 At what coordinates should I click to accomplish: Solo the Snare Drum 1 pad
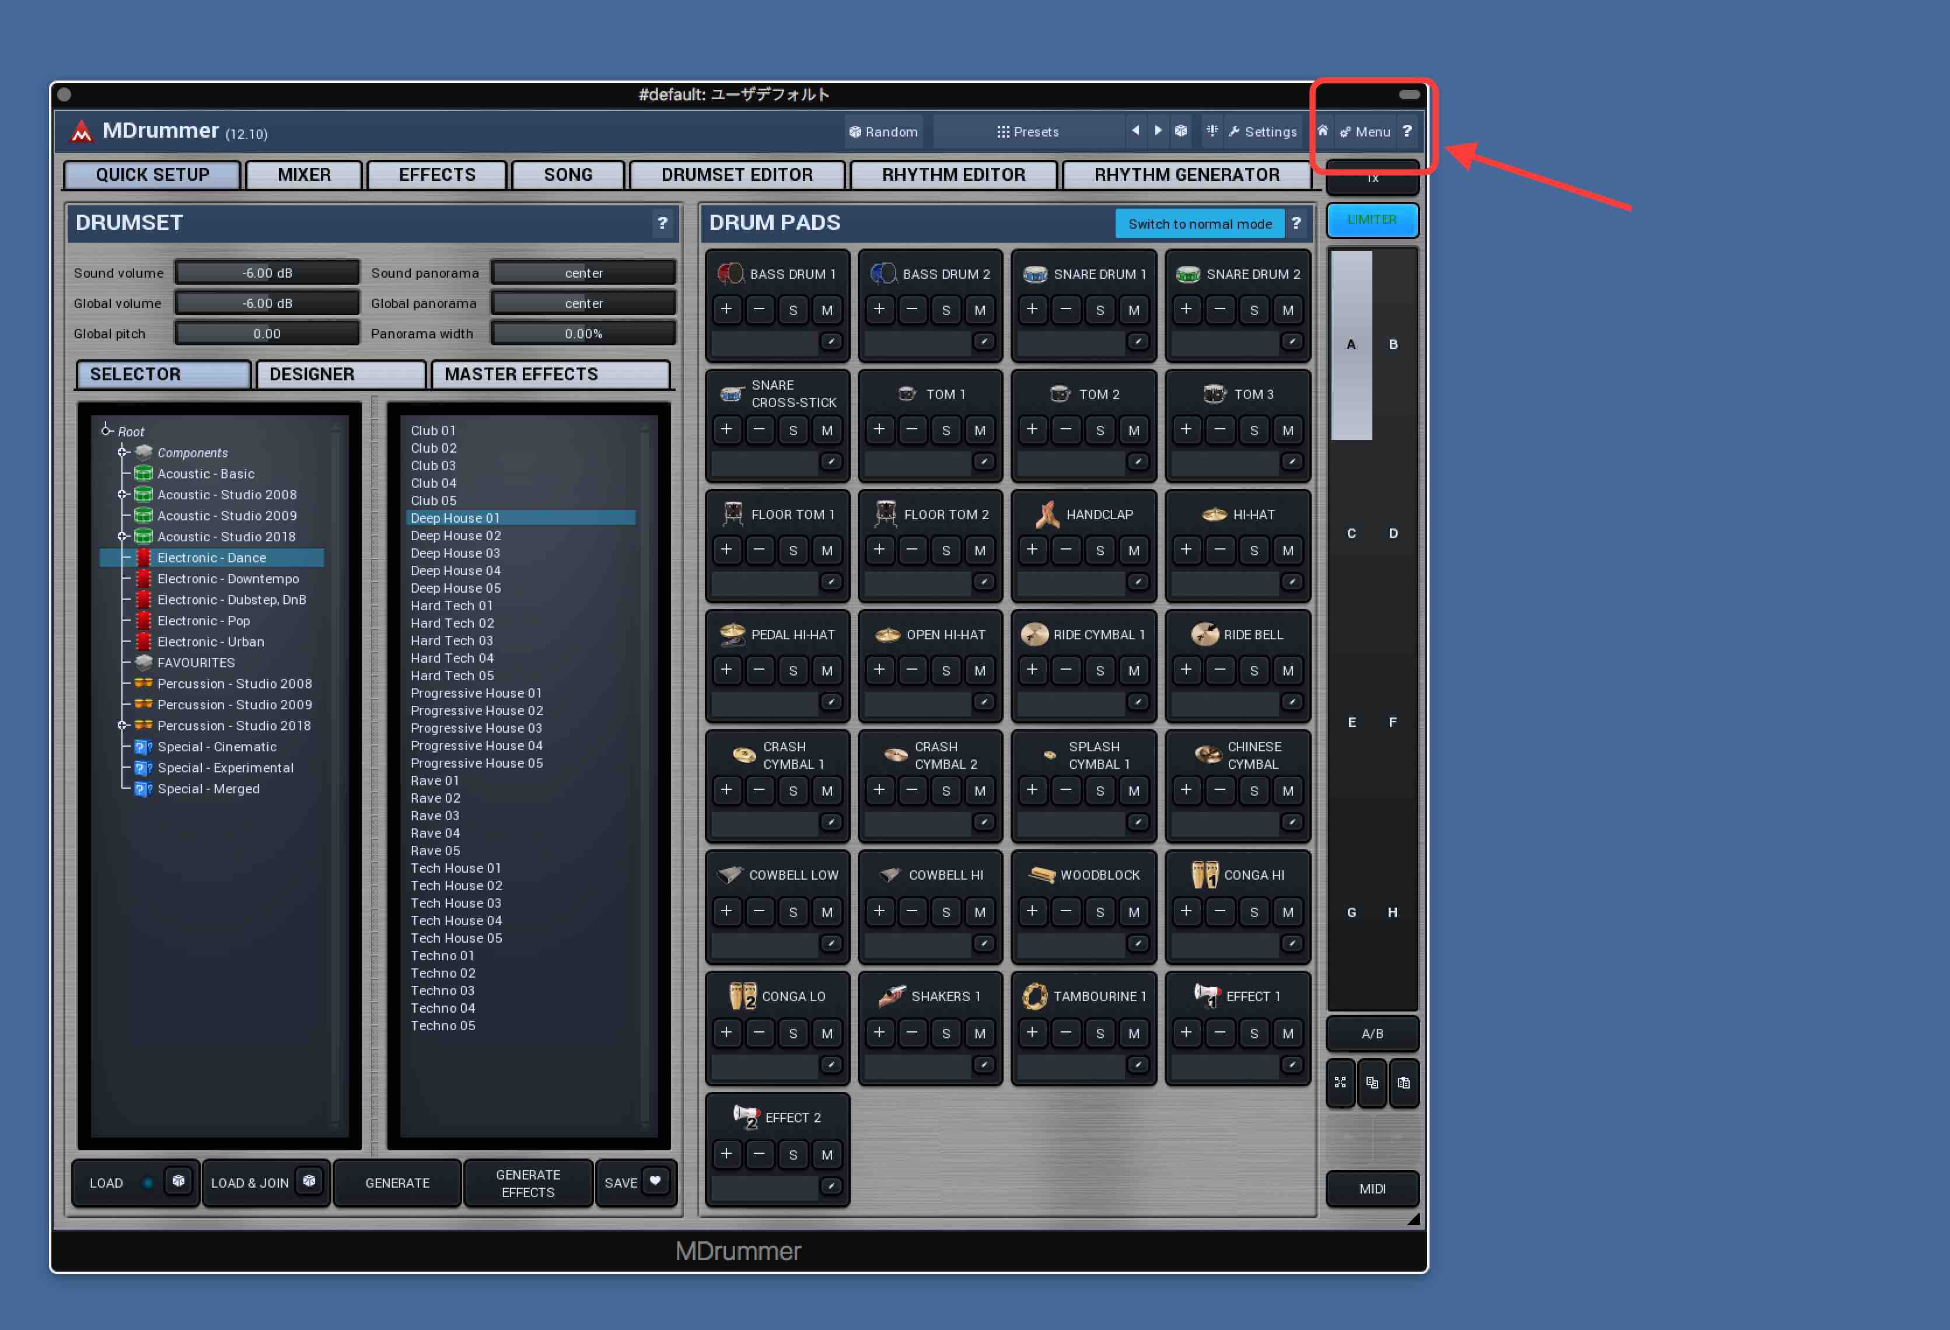click(1100, 310)
